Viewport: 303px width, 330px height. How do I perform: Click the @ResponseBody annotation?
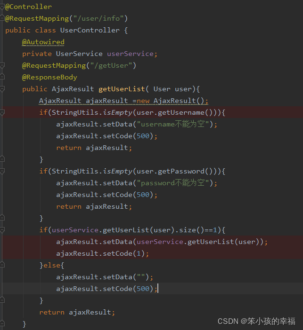49,77
